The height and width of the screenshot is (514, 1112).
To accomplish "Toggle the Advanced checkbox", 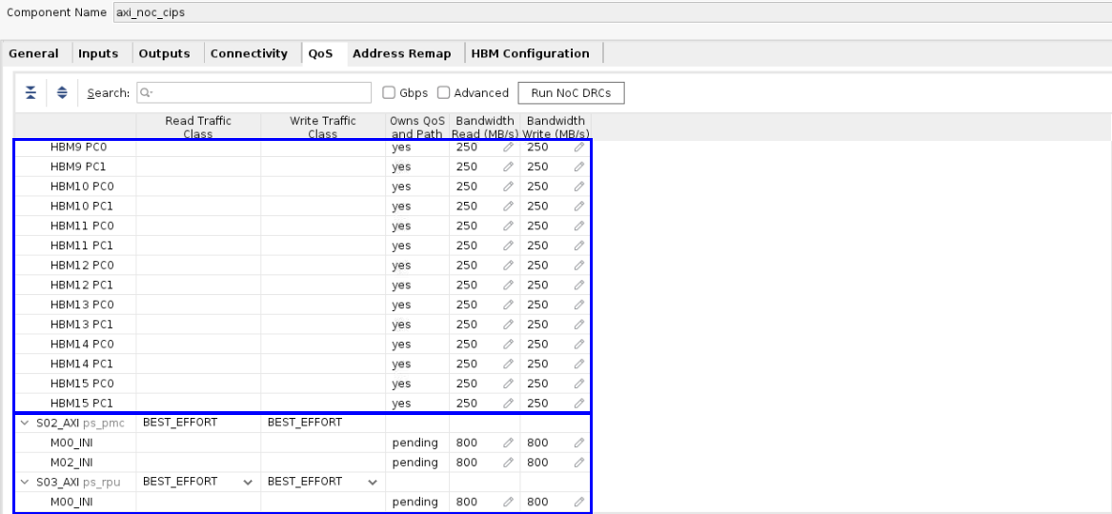I will pos(444,92).
